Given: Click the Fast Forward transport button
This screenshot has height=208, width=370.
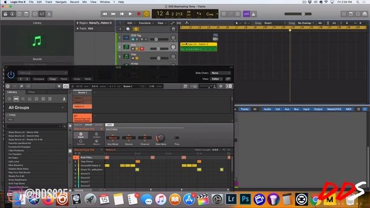Looking at the screenshot, I should coord(113,14).
